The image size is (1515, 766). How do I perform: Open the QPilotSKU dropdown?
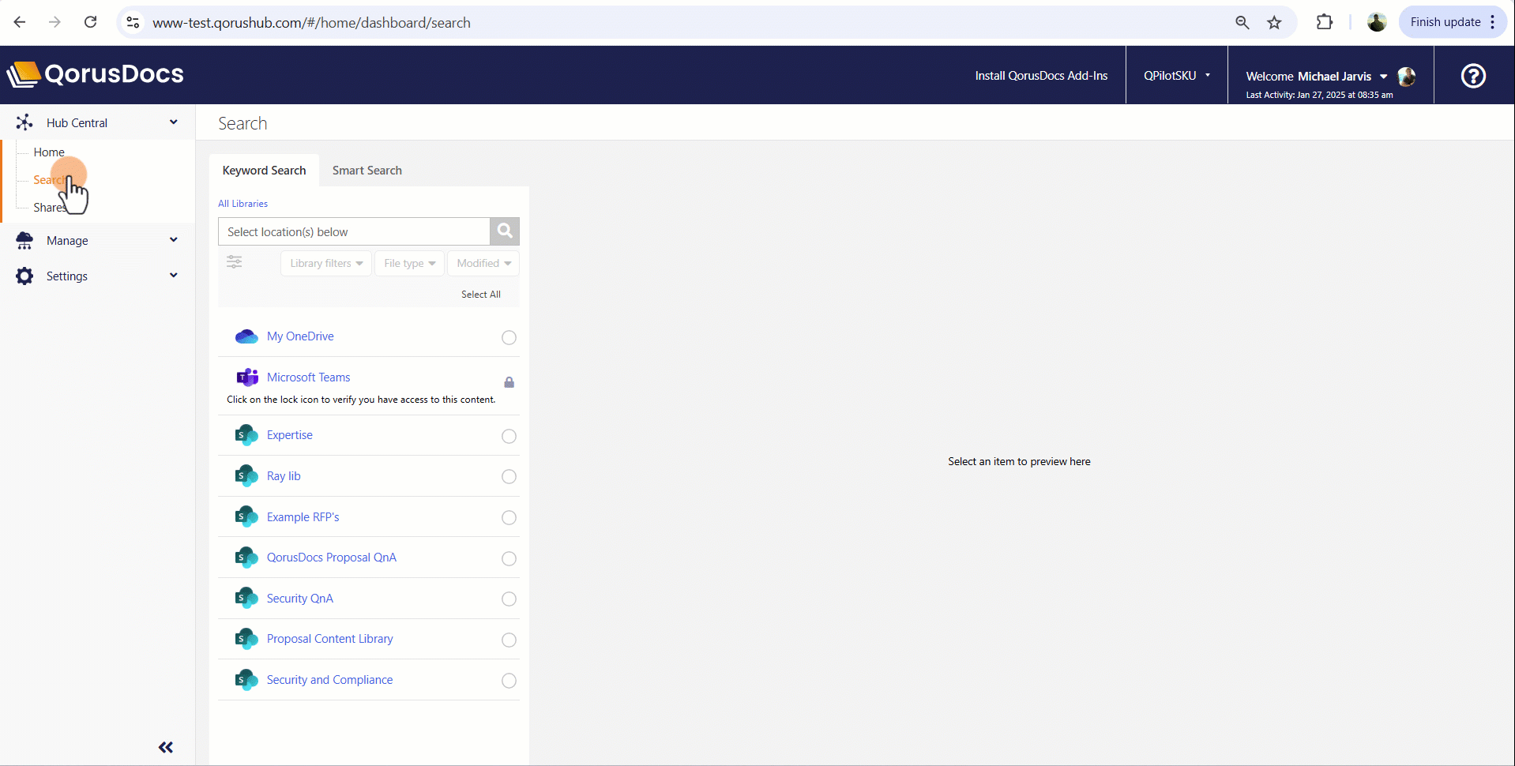pyautogui.click(x=1177, y=76)
